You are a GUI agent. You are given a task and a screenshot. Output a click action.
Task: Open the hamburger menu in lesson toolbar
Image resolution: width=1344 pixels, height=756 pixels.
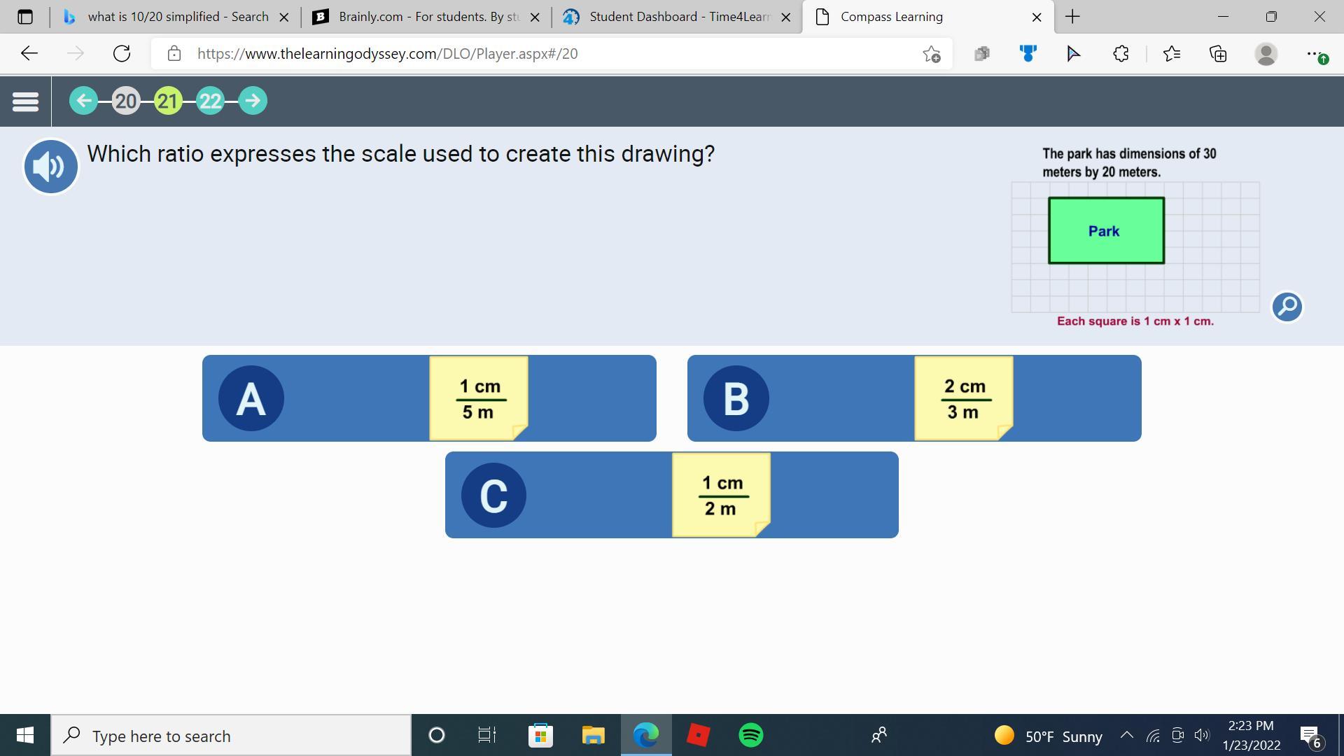click(25, 101)
